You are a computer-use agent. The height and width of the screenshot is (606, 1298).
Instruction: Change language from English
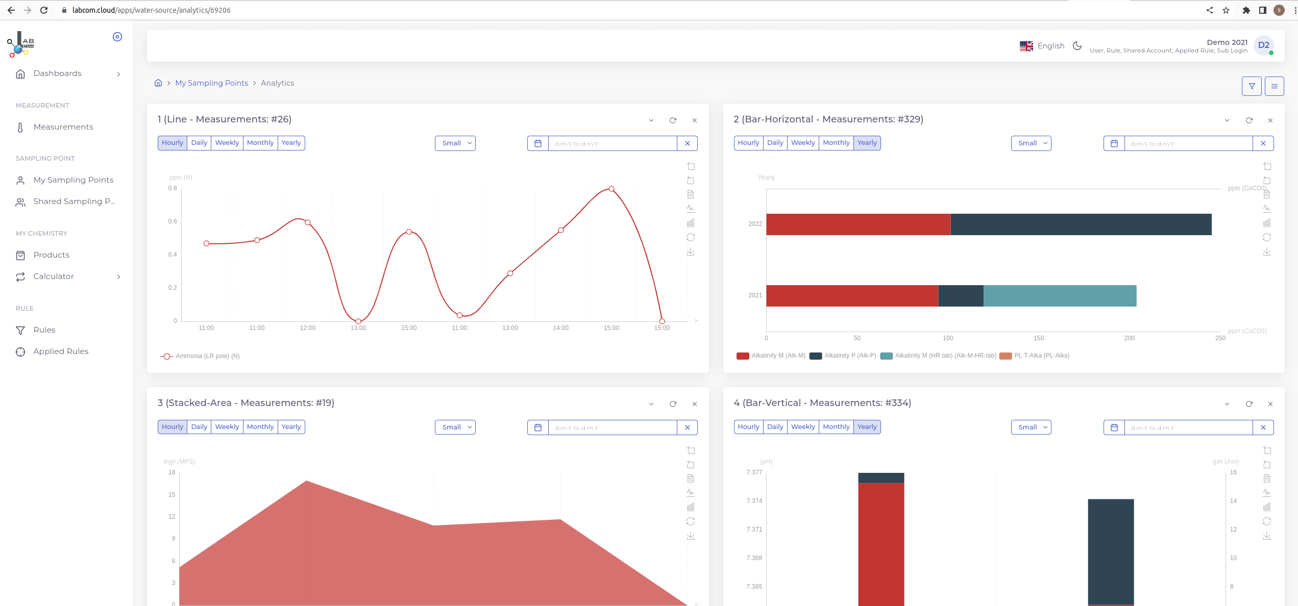click(1042, 46)
